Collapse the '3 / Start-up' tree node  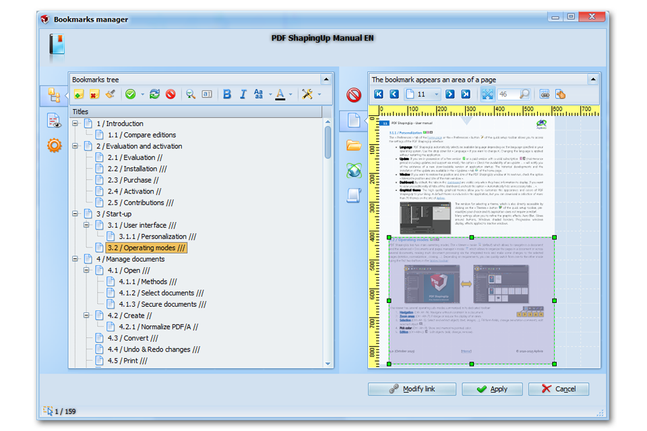(75, 213)
